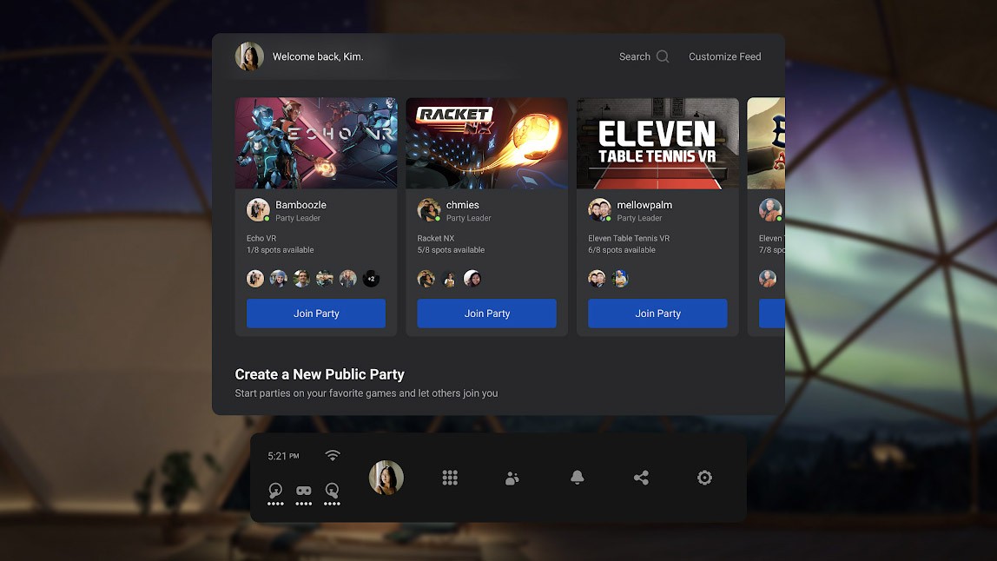Join mellowpalm's Eleven Table Tennis party

[657, 313]
